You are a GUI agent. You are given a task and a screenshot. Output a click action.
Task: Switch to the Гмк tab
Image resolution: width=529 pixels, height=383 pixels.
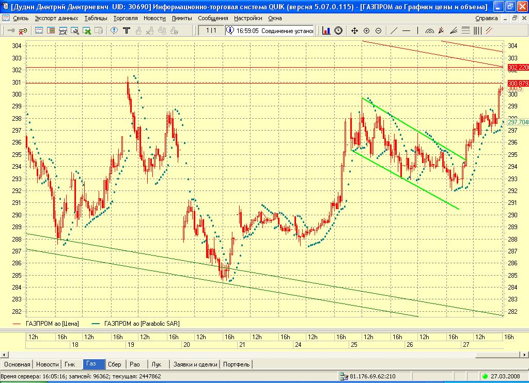[70, 364]
